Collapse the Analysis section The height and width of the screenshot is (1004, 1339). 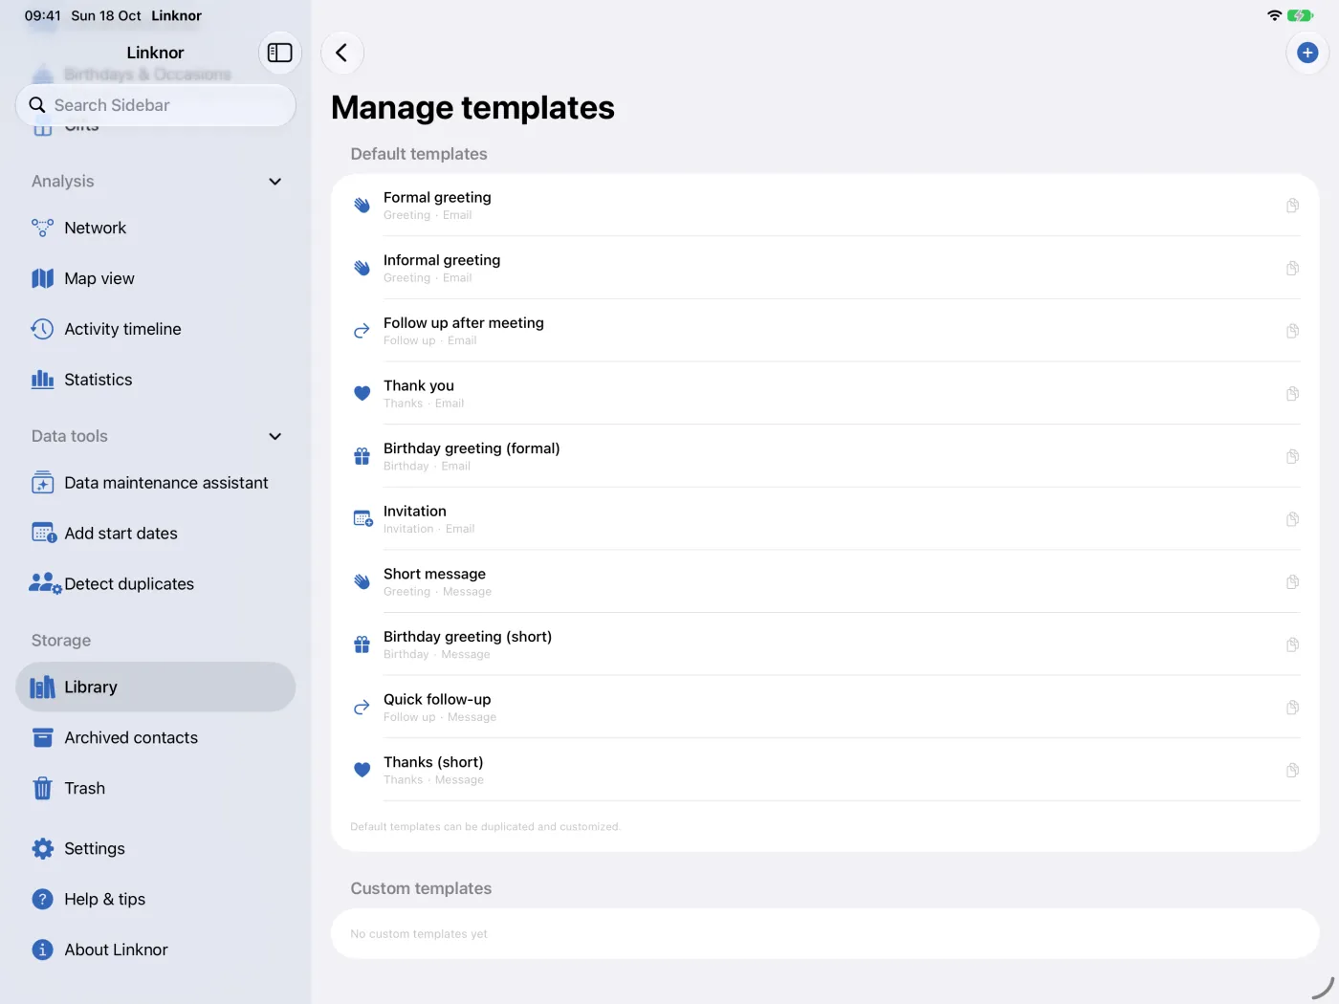click(274, 182)
